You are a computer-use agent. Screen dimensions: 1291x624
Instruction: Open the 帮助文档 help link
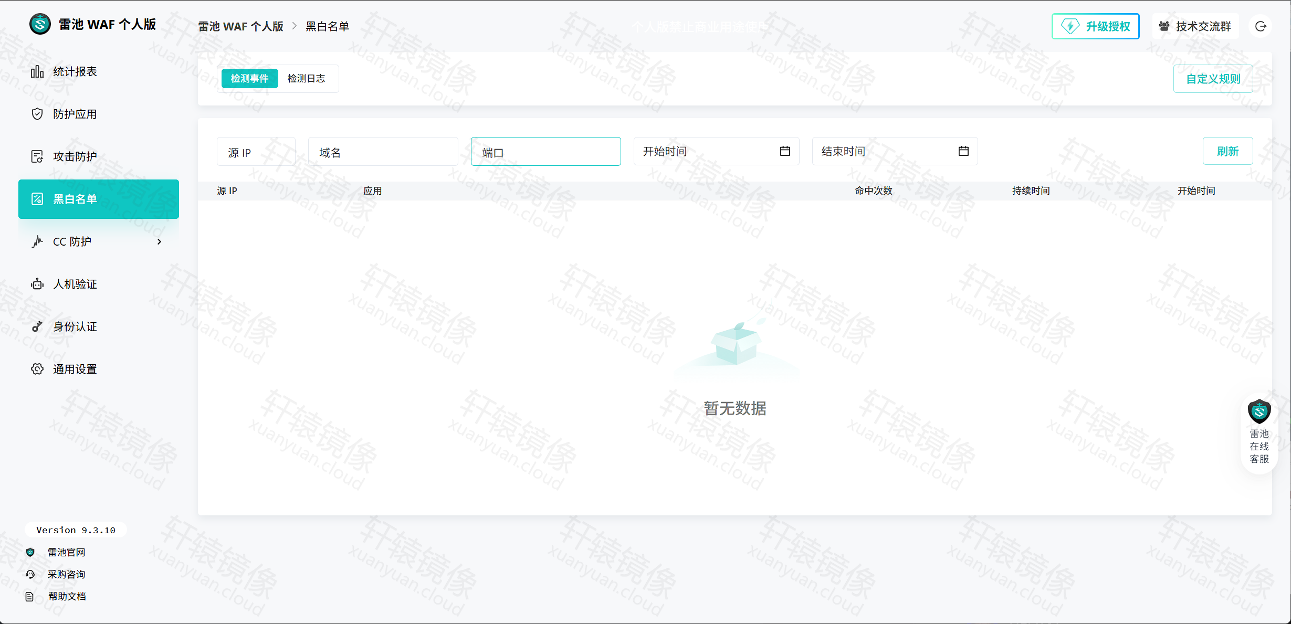67,596
